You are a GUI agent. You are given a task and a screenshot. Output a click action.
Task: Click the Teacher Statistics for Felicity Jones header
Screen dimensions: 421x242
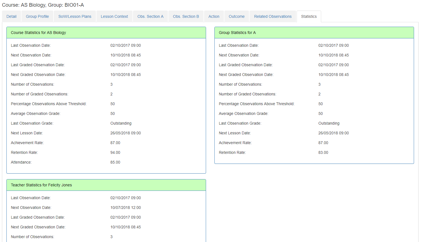point(41,185)
